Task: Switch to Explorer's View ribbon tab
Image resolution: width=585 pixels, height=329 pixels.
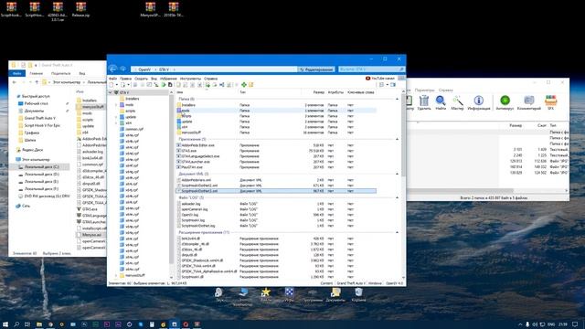Action: coord(82,73)
